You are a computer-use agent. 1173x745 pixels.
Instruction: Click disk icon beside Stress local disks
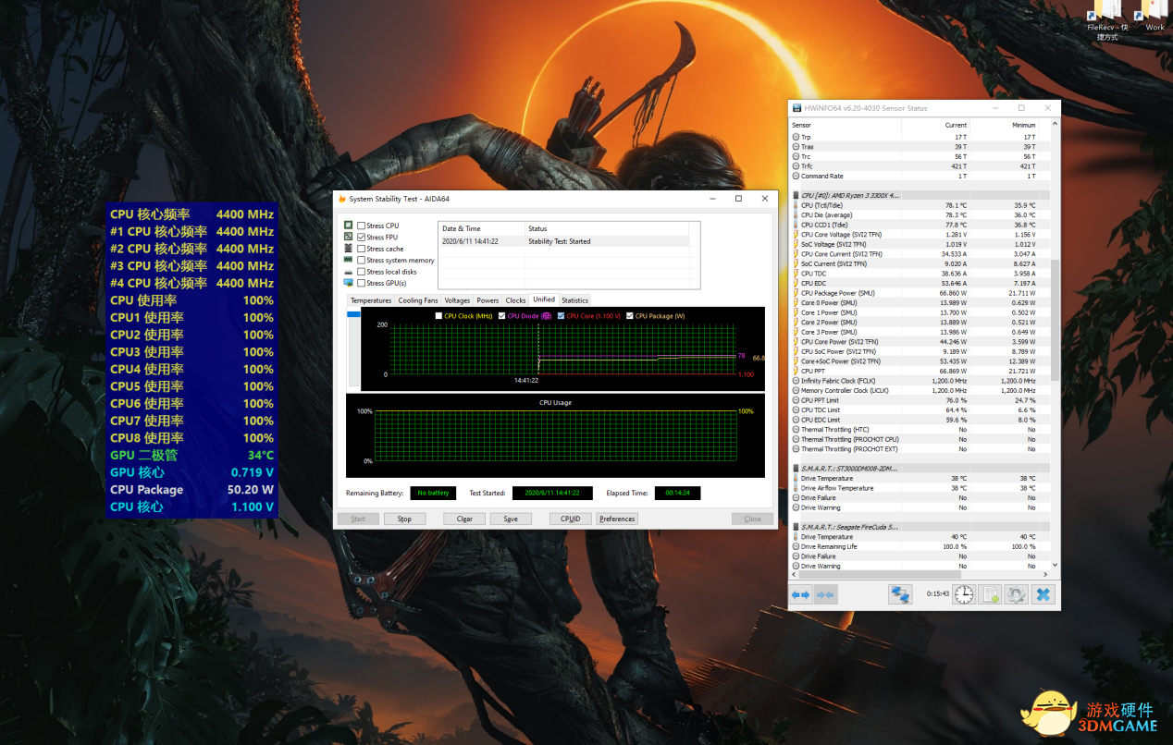(348, 272)
